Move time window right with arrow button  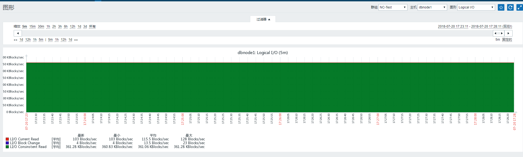point(508,33)
